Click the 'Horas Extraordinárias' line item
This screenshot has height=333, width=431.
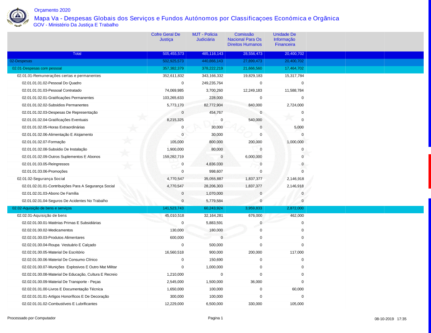[x=53, y=127]
